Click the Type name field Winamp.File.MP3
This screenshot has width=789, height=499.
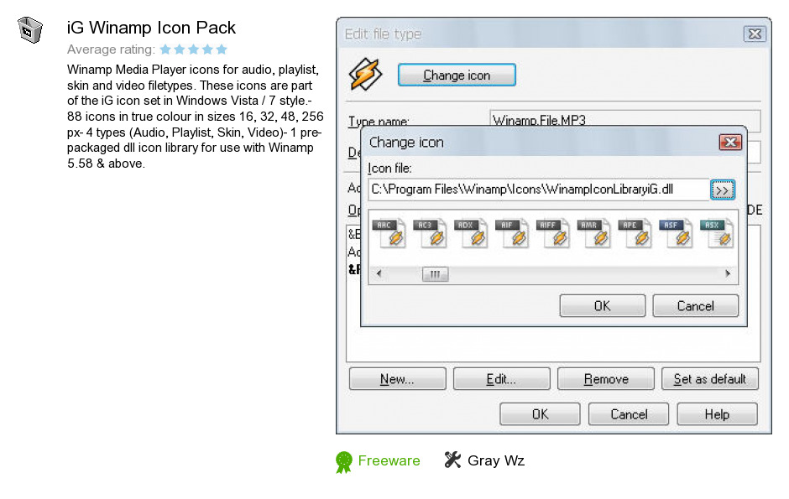coord(624,120)
